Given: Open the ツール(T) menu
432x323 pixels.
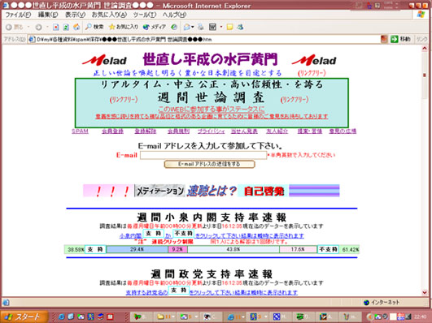Looking at the screenshot, I should 145,15.
